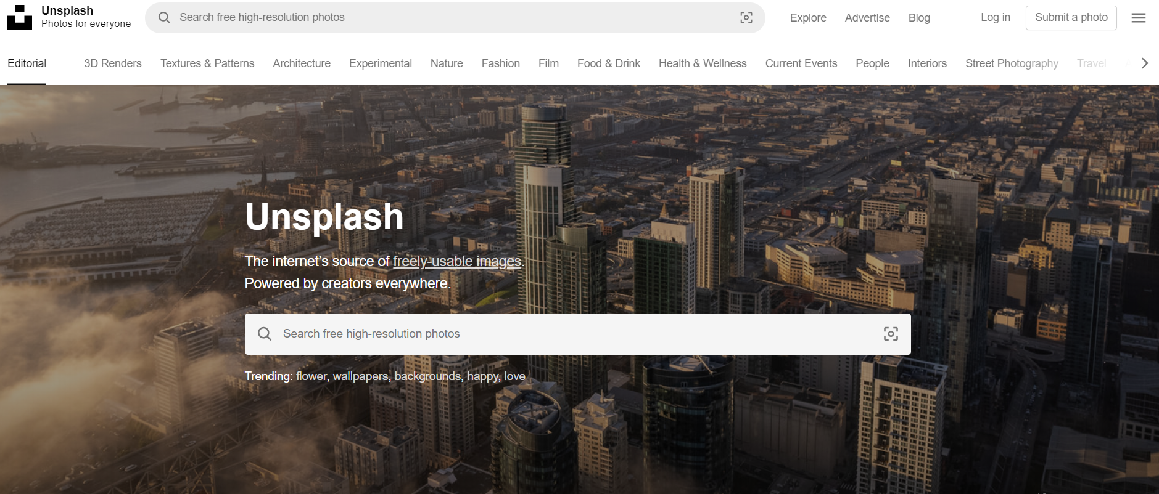
Task: Open the Fashion category
Action: [501, 63]
